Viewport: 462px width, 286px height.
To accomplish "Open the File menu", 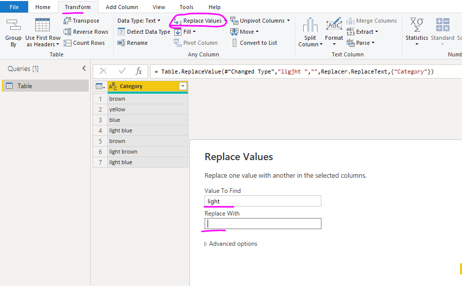I will (14, 7).
